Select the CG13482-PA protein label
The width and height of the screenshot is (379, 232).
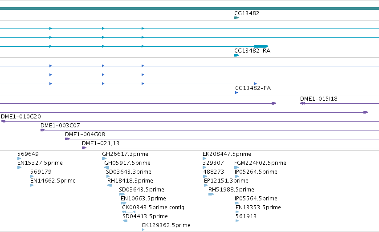pos(253,88)
